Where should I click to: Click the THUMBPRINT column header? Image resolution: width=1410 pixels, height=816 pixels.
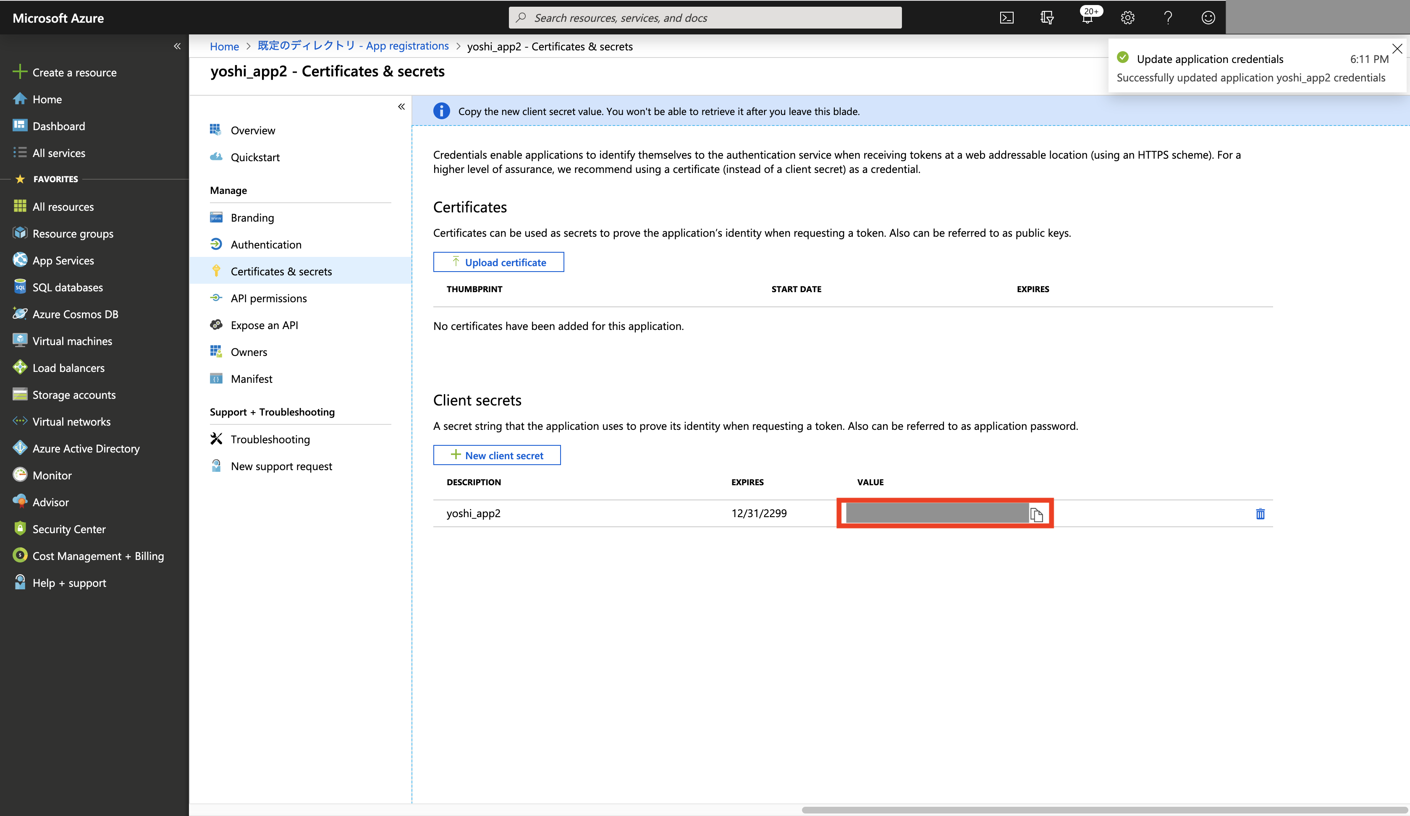(x=474, y=289)
